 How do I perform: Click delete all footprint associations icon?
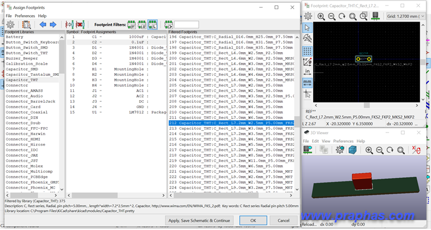point(81,25)
